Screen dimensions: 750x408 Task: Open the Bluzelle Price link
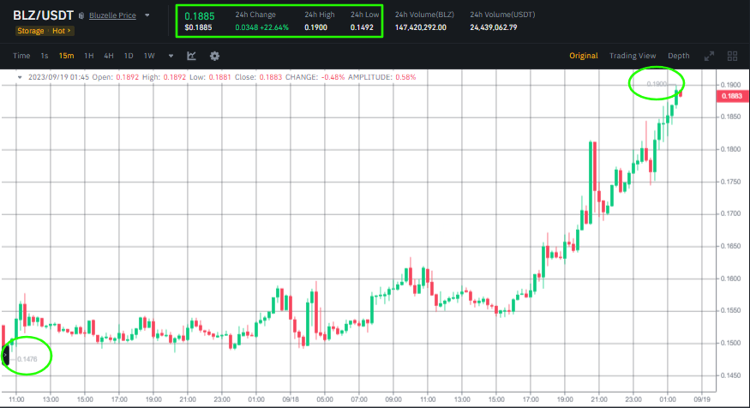pos(112,15)
